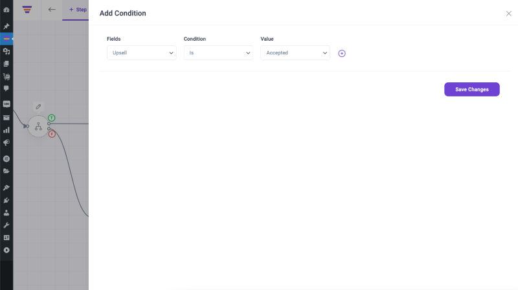Open the Products archive box icon

click(6, 118)
